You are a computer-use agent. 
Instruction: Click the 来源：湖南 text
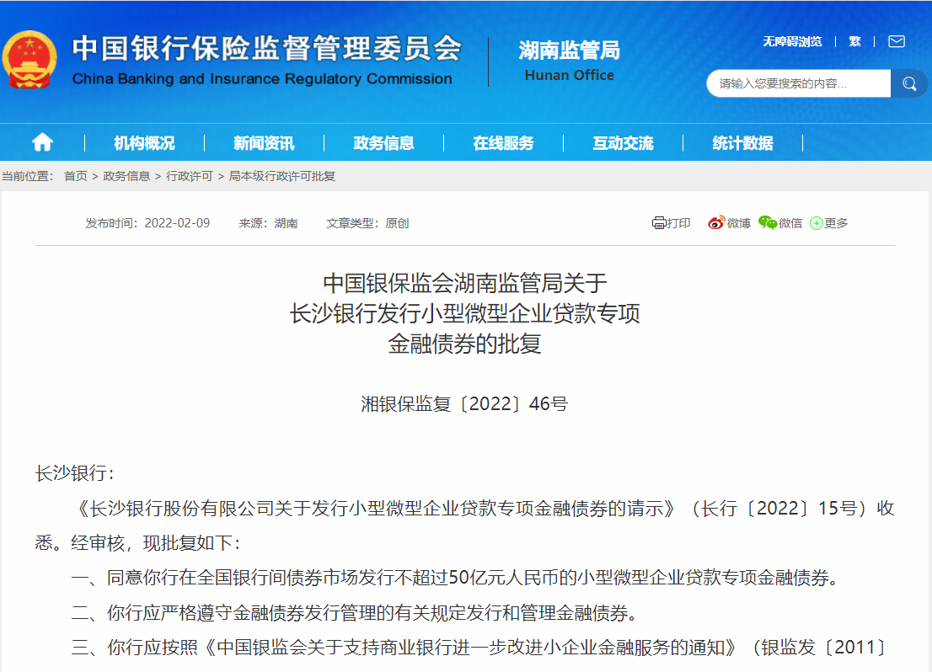(268, 223)
